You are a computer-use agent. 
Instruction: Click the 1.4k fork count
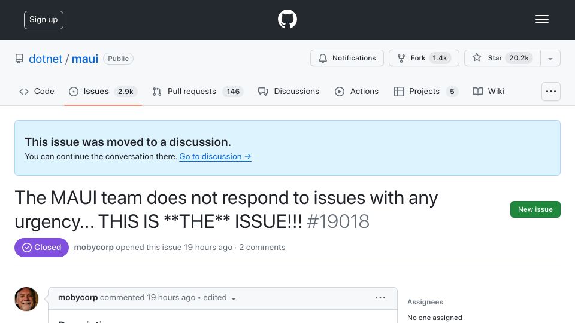(440, 58)
